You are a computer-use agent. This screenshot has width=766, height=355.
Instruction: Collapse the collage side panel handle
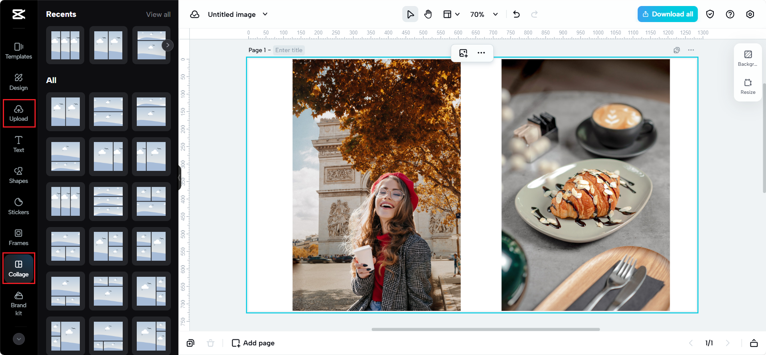tap(179, 177)
